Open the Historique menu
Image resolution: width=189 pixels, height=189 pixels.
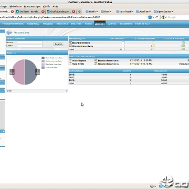(15, 6)
